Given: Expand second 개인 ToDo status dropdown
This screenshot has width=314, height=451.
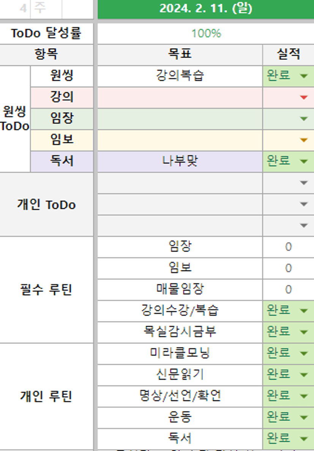Looking at the screenshot, I should tap(303, 204).
